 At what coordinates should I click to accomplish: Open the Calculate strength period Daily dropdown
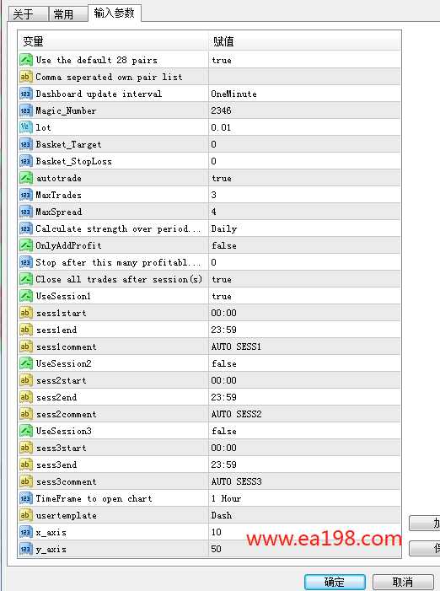tap(304, 228)
